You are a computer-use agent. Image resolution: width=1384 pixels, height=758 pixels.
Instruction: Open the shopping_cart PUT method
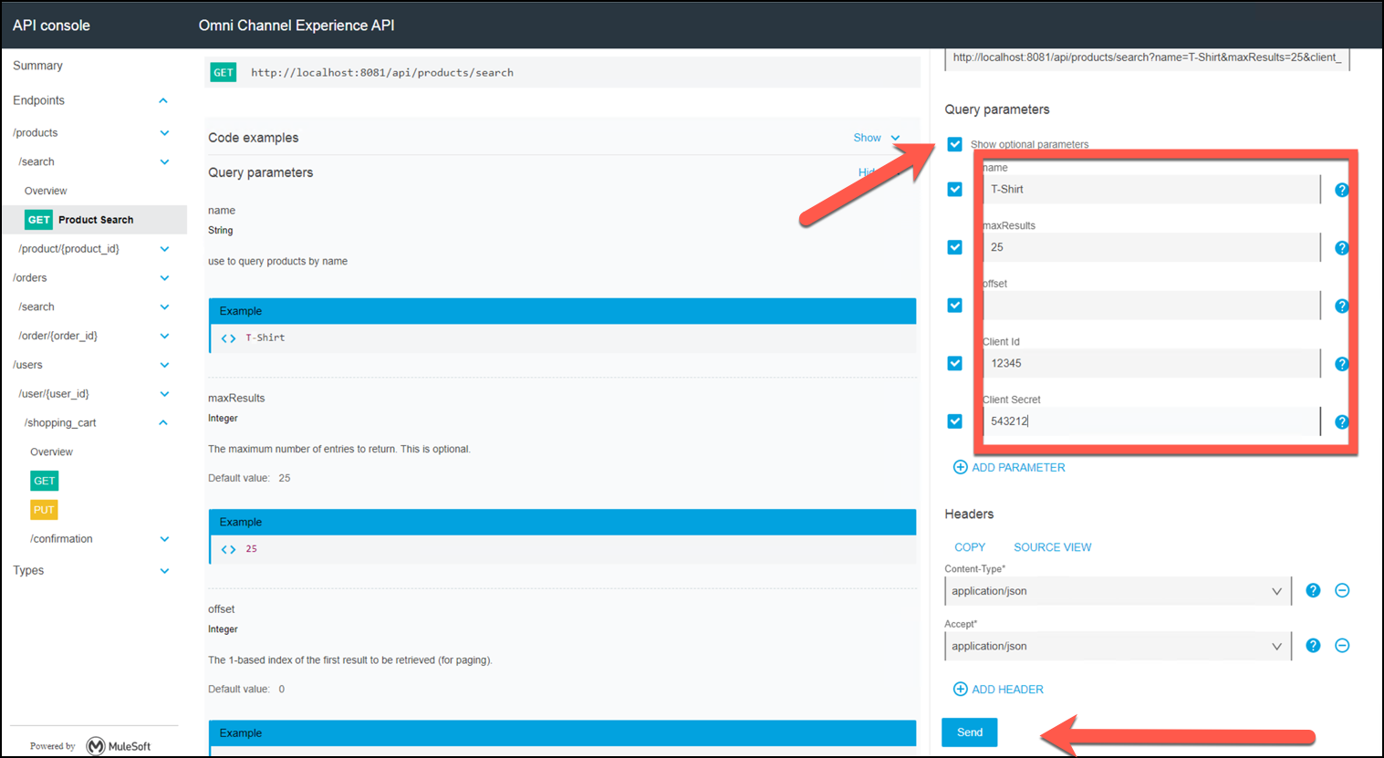(44, 510)
